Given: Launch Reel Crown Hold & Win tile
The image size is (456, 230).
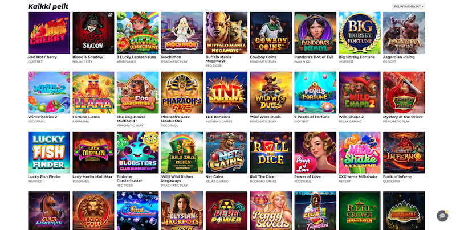Looking at the screenshot, I should [x=360, y=211].
